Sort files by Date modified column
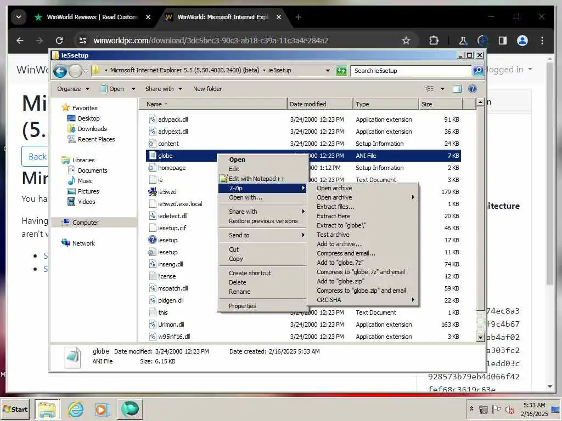 [x=320, y=104]
